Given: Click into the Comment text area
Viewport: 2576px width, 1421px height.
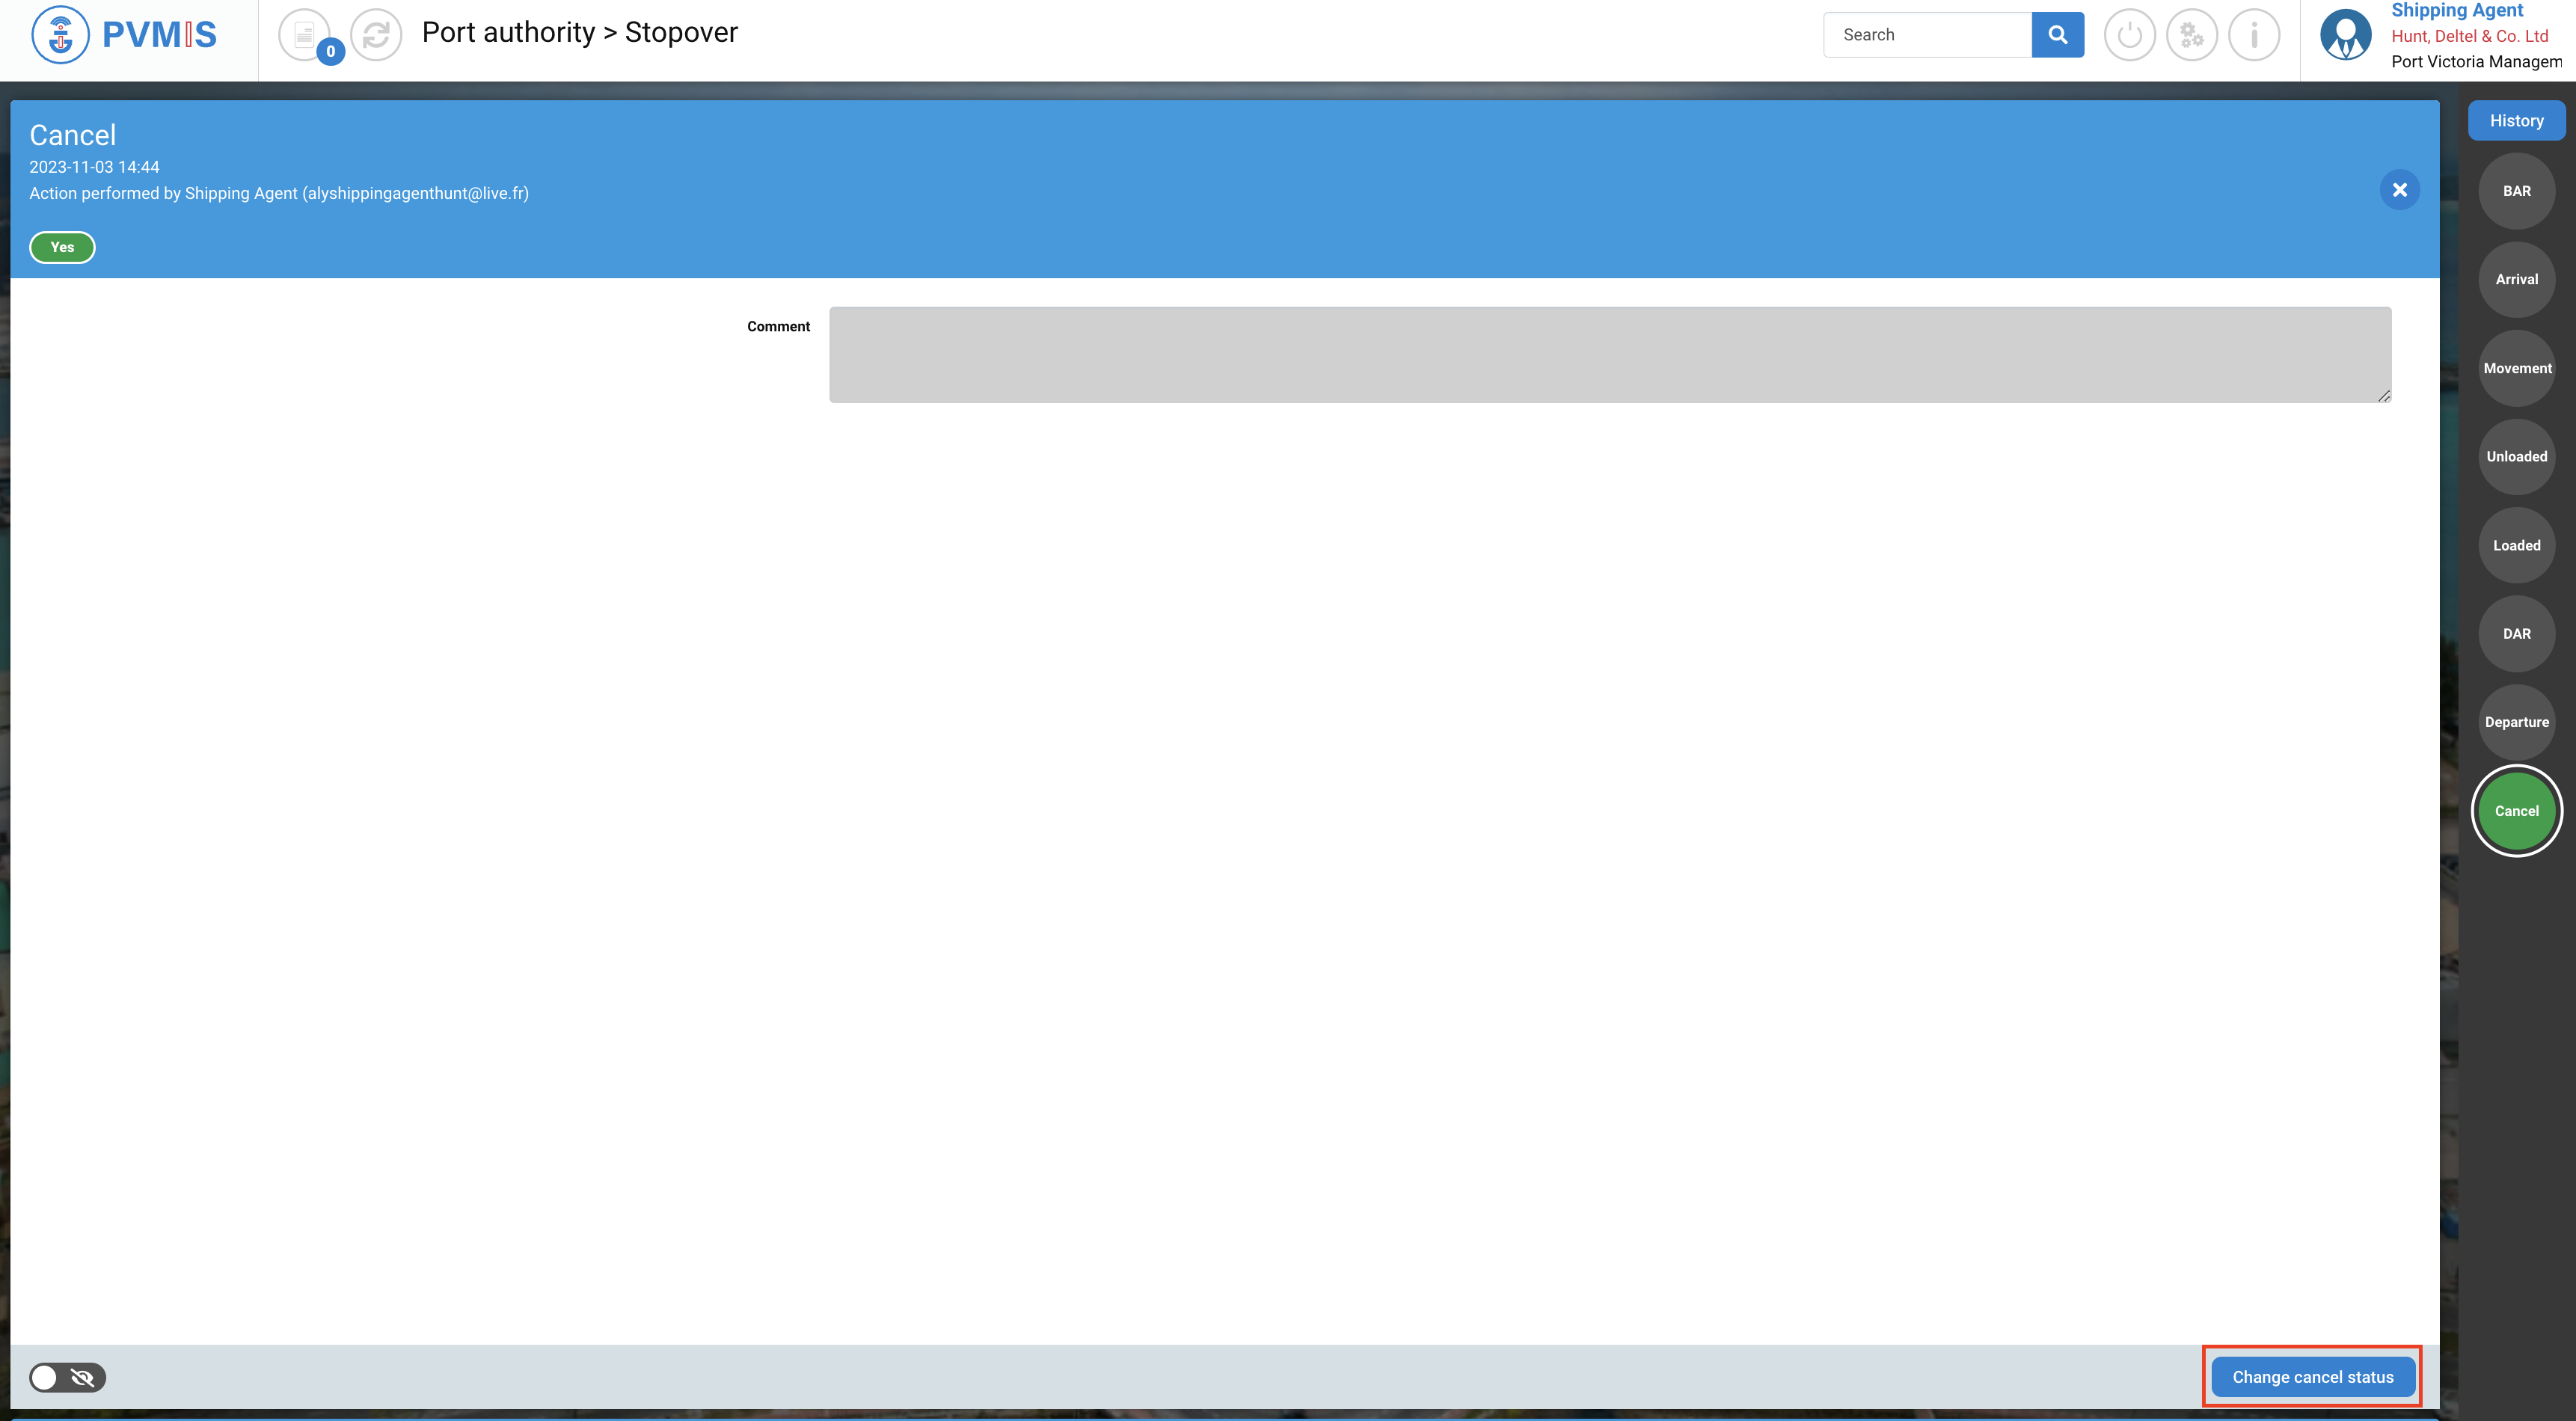Looking at the screenshot, I should coord(1609,355).
